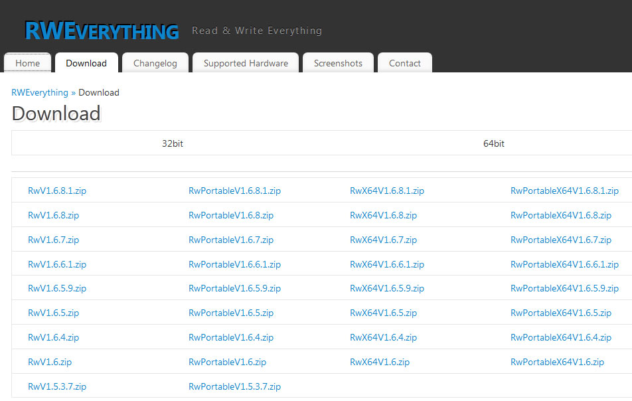Screen dimensions: 632x401
Task: Download RwPortableV1.6.zip
Action: (x=227, y=362)
